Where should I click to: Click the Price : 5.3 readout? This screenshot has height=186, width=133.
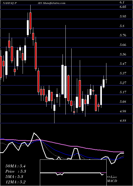click(x=16, y=171)
